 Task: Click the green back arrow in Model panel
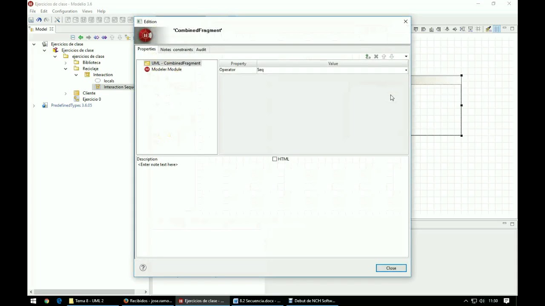coord(80,37)
